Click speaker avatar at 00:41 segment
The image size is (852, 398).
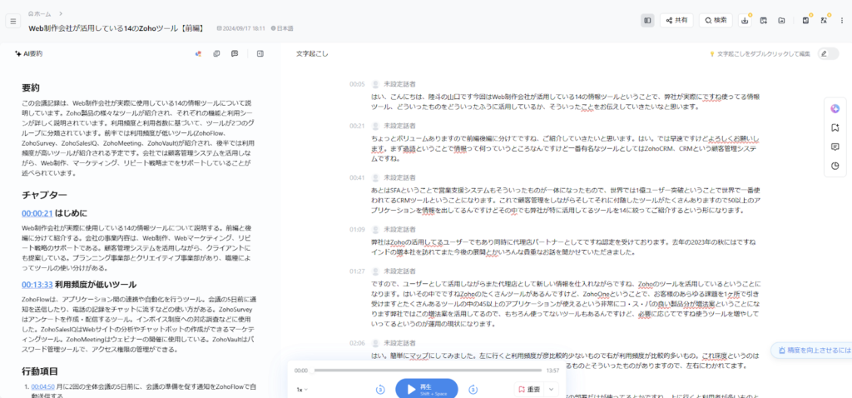pyautogui.click(x=375, y=177)
